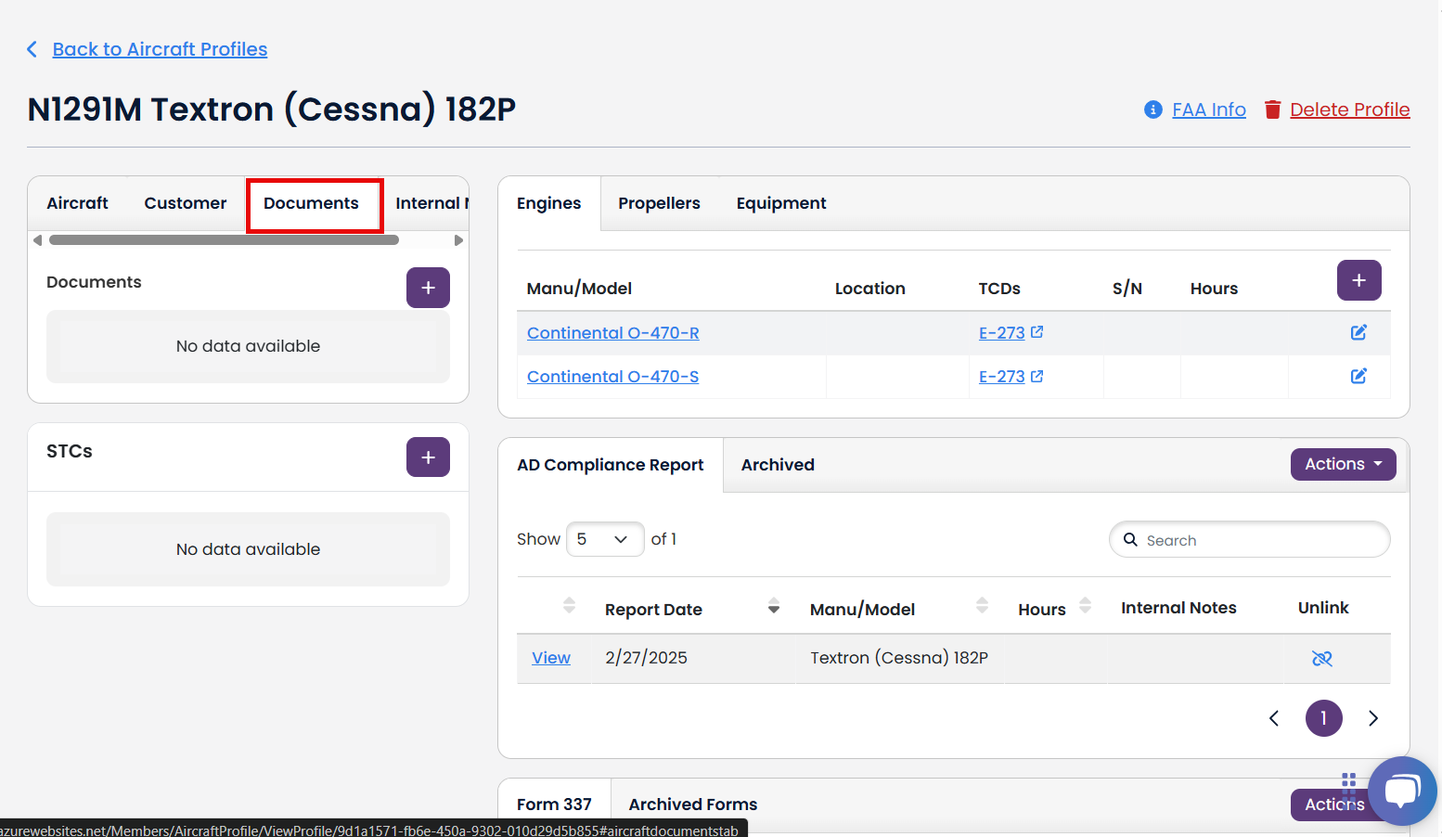
Task: Switch to the Equipment tab
Action: (x=781, y=203)
